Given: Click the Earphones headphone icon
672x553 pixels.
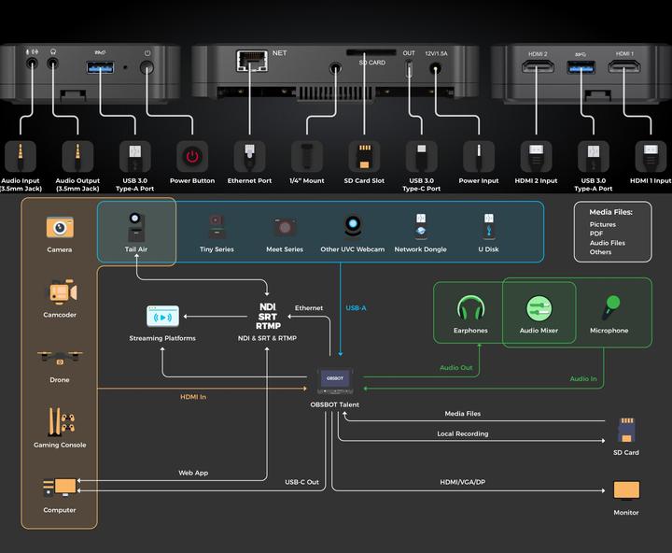Looking at the screenshot, I should click(x=471, y=308).
